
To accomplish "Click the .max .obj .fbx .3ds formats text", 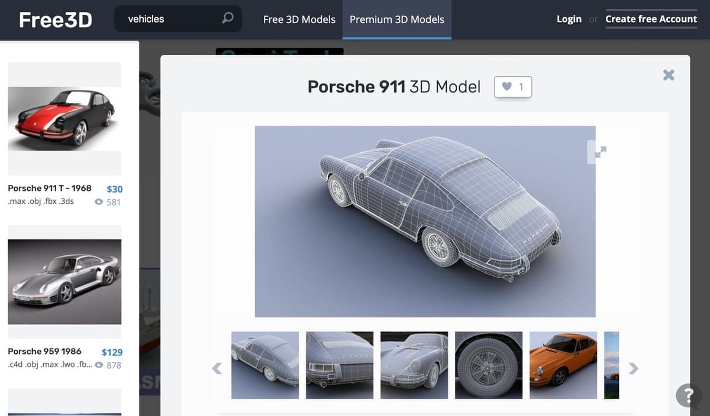I will [x=41, y=202].
